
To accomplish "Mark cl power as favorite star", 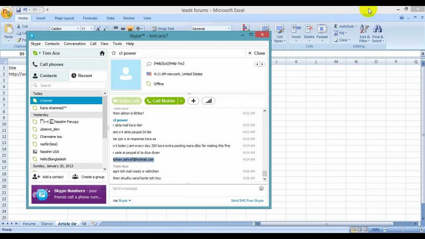I will pos(114,53).
